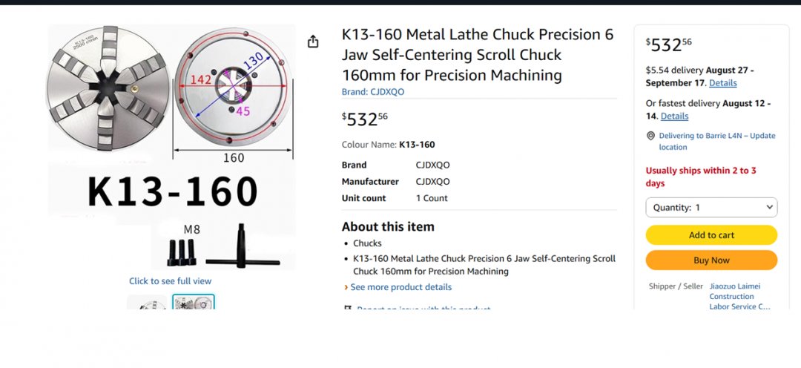Click the location pin delivery icon

(x=651, y=136)
